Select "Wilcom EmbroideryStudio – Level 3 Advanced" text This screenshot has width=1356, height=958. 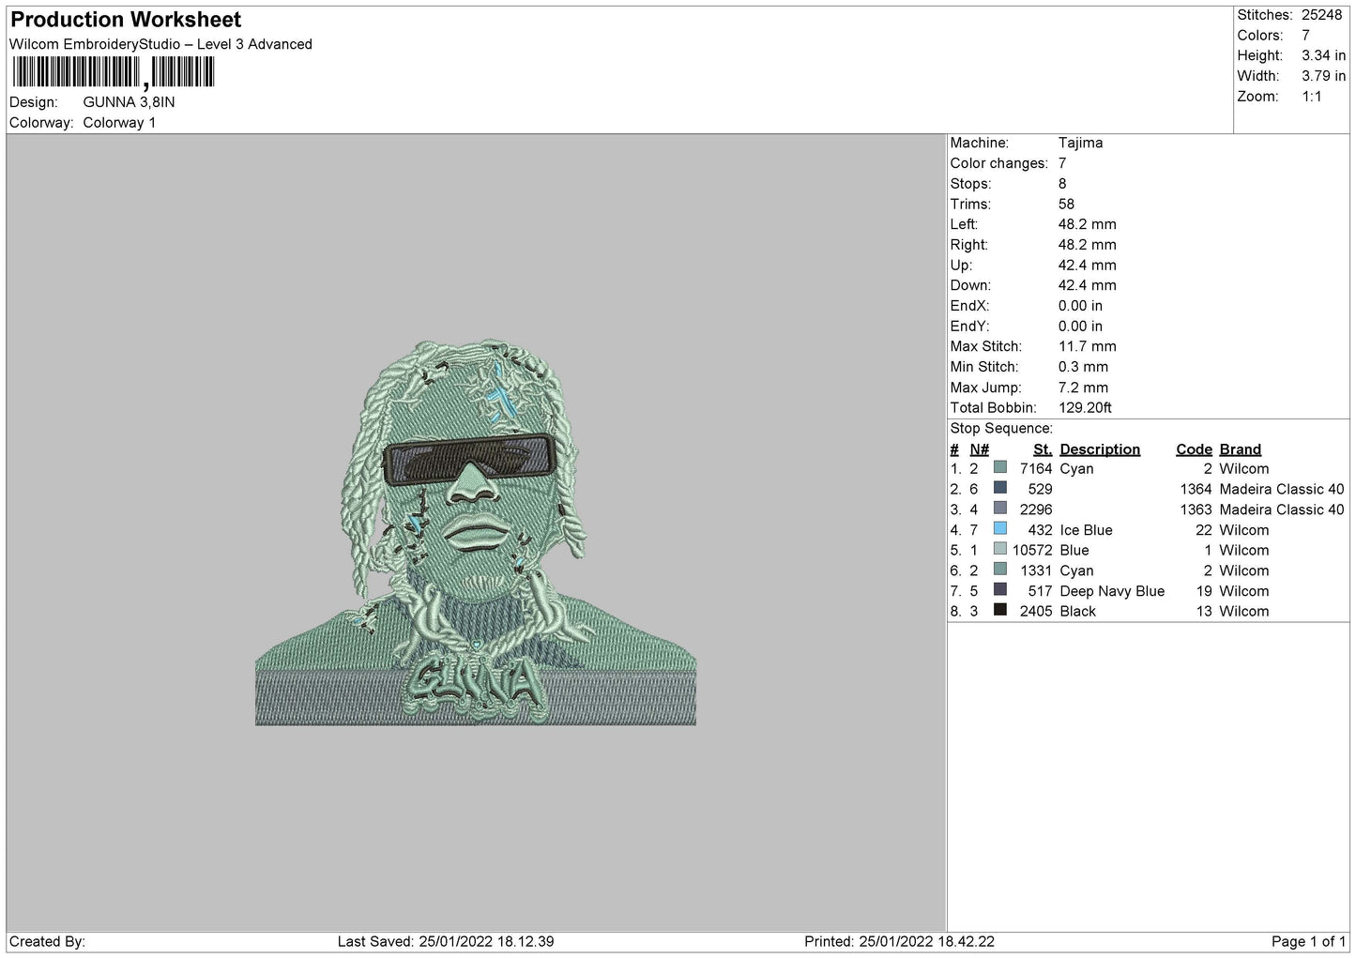click(x=160, y=44)
